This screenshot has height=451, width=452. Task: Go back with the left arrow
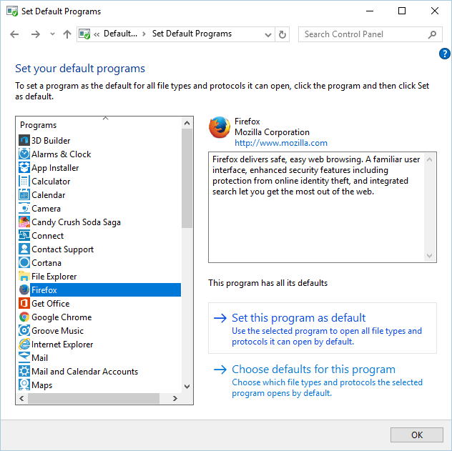(x=14, y=34)
